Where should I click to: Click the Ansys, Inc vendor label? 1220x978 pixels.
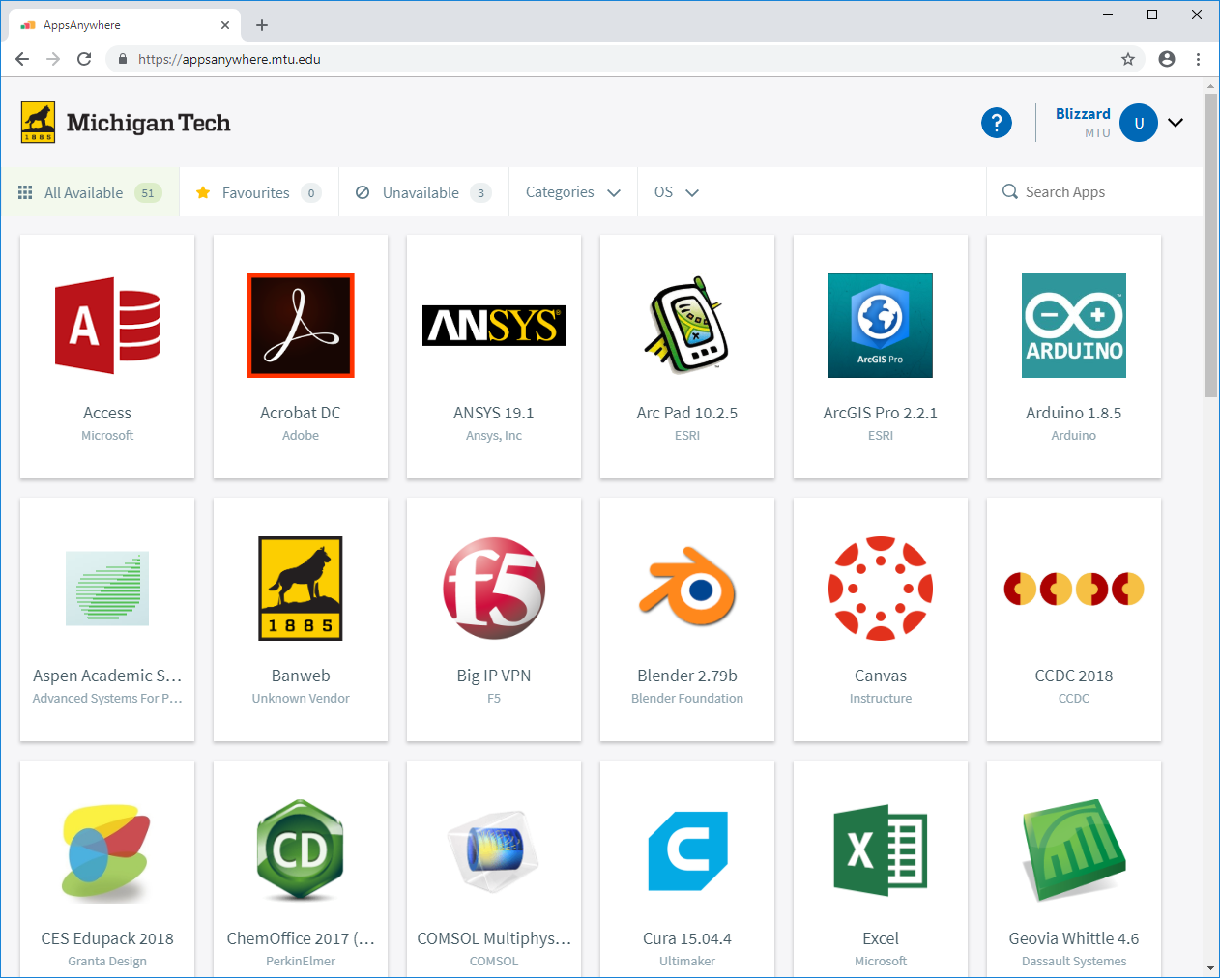(494, 435)
